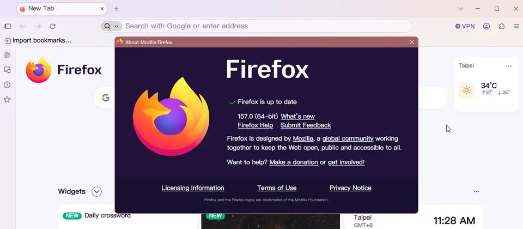This screenshot has width=523, height=229.
Task: Collapse the Widgets section chevron
Action: coord(97,191)
